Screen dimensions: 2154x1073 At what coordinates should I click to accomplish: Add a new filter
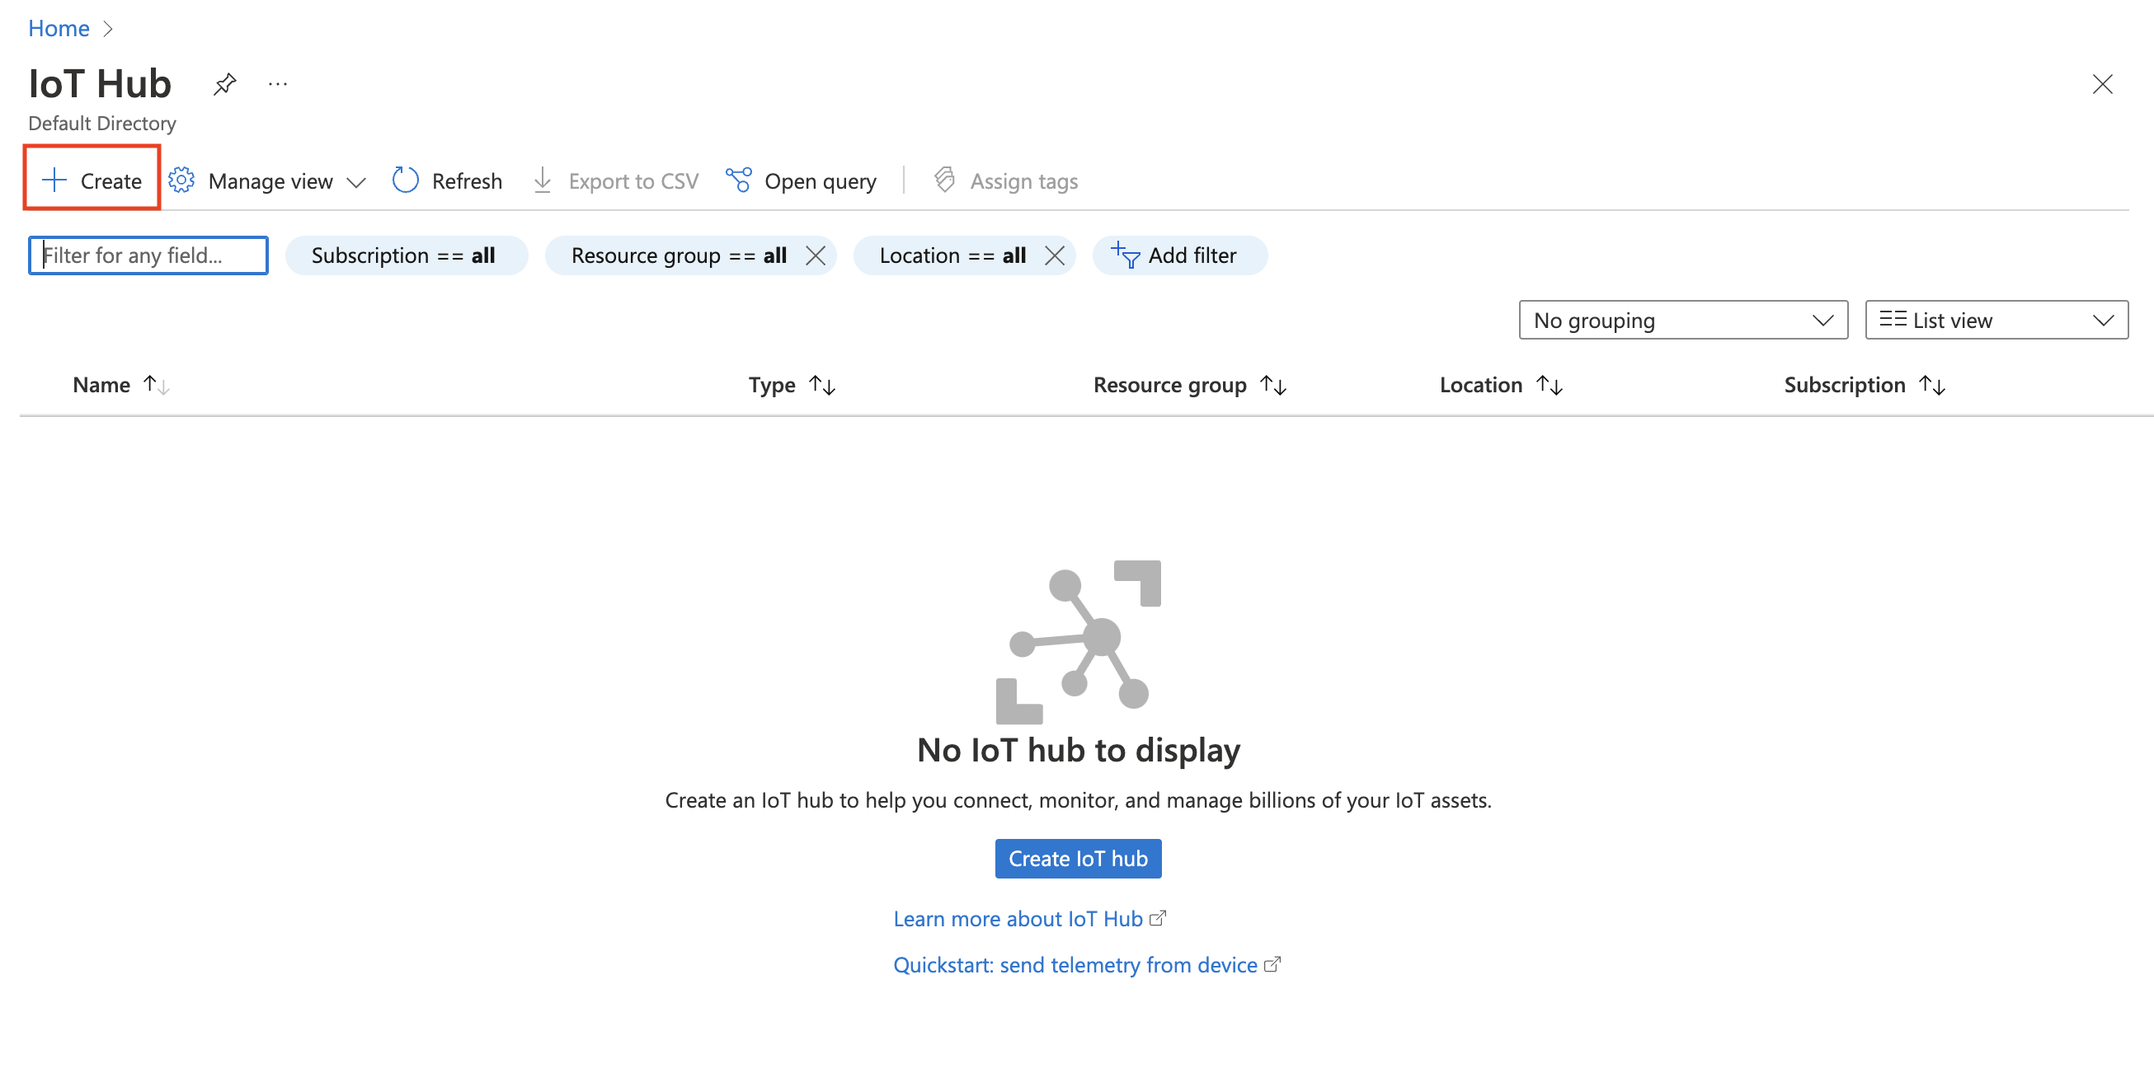coord(1179,255)
